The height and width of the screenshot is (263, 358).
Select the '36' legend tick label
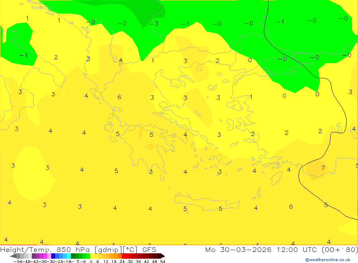(x=139, y=262)
